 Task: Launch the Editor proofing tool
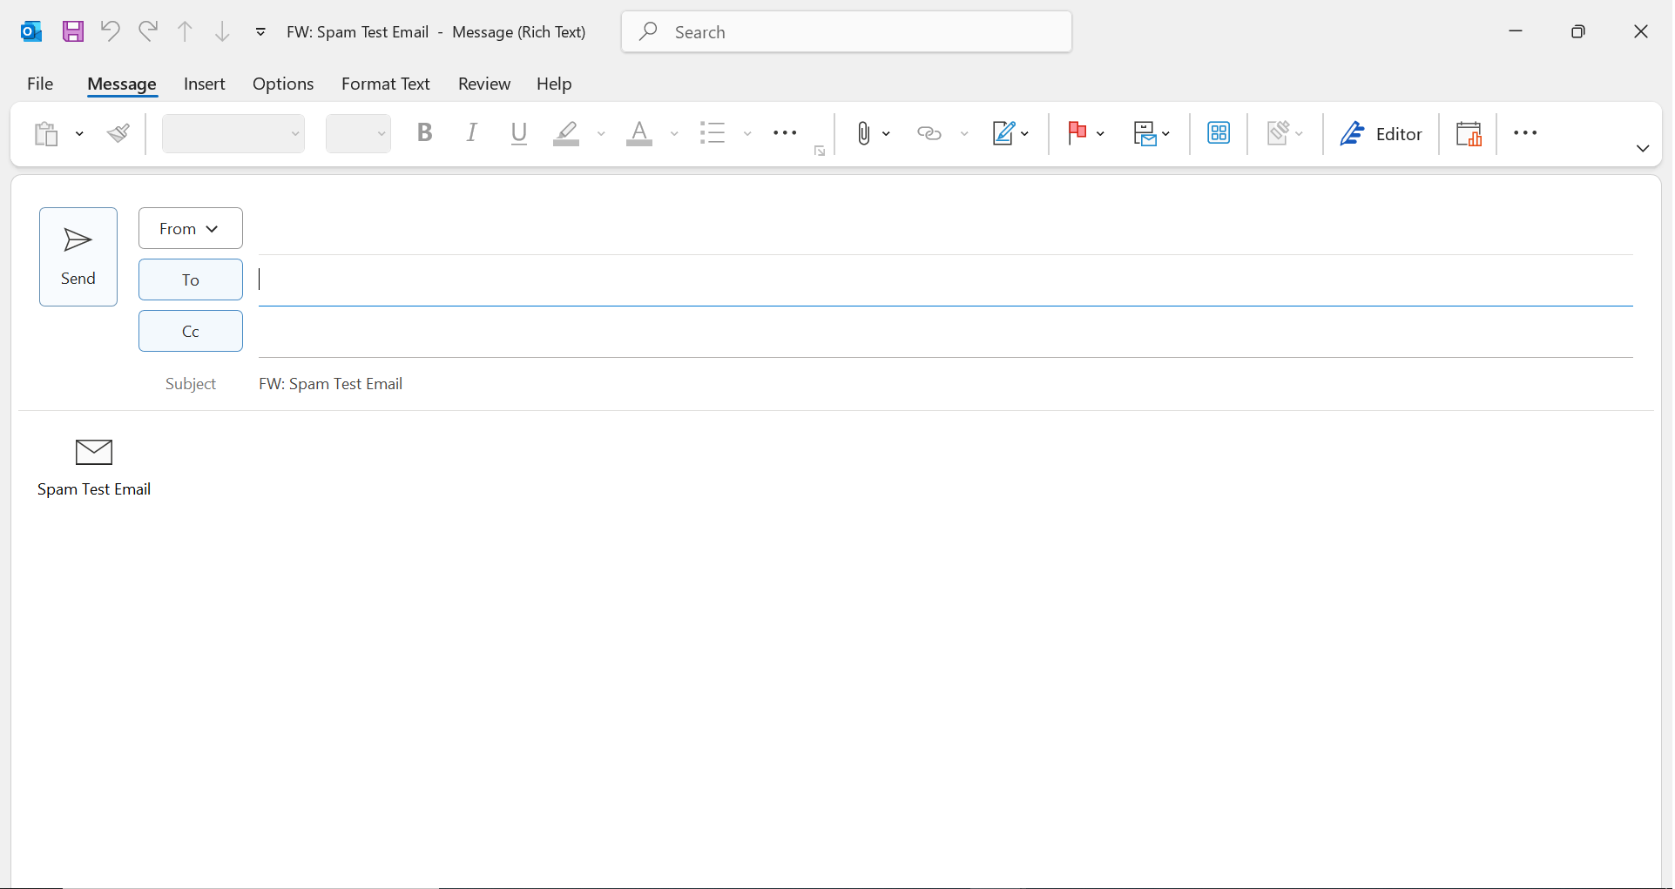click(1381, 133)
